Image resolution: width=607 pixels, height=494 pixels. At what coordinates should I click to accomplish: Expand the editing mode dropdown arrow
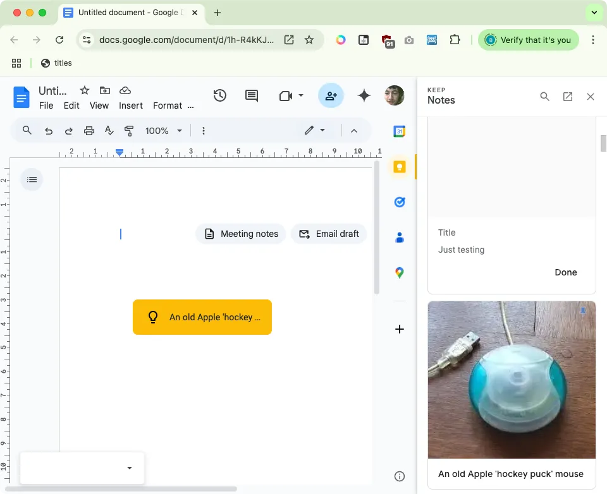(x=322, y=130)
